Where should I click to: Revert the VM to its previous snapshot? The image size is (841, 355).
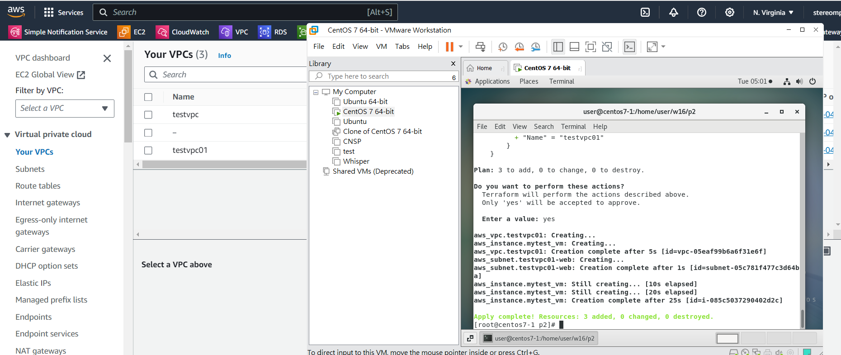(519, 47)
